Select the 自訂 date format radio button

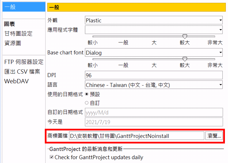(x=87, y=103)
